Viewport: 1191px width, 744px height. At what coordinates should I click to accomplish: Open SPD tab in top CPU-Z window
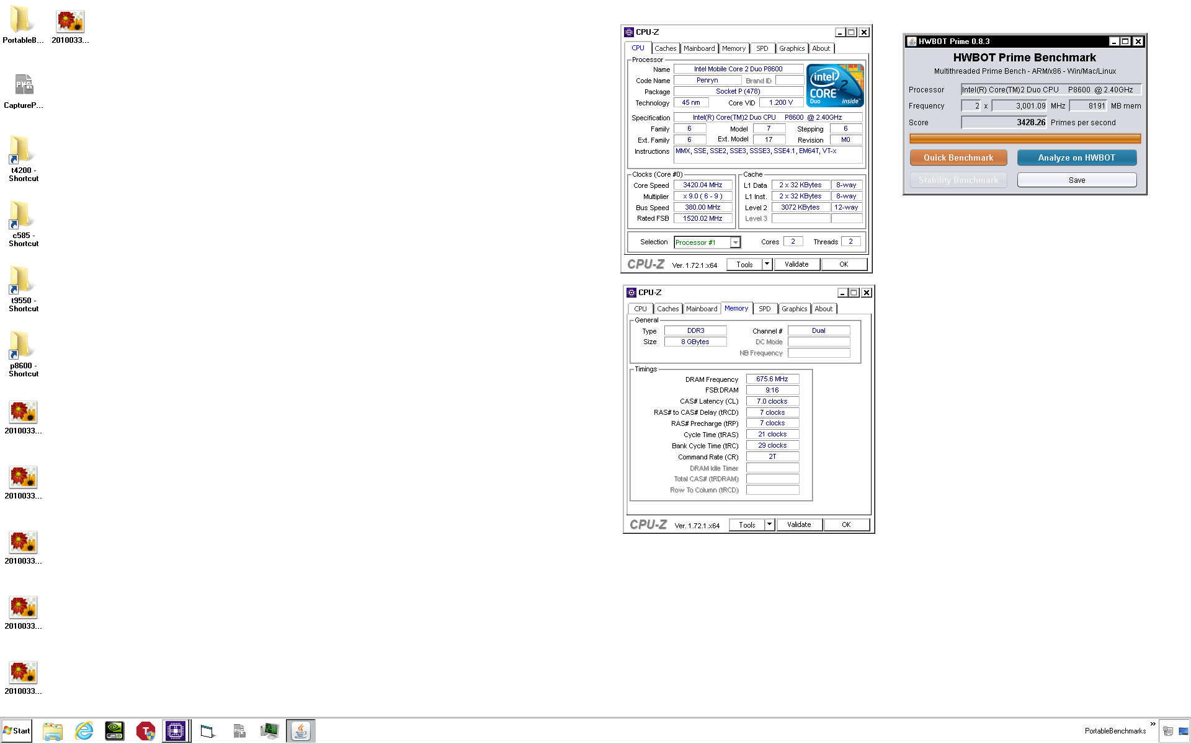pos(762,48)
